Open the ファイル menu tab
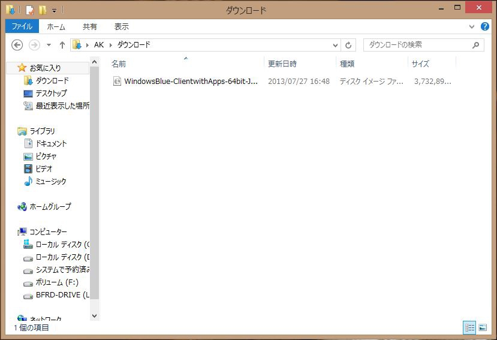The height and width of the screenshot is (340, 497). click(x=22, y=26)
